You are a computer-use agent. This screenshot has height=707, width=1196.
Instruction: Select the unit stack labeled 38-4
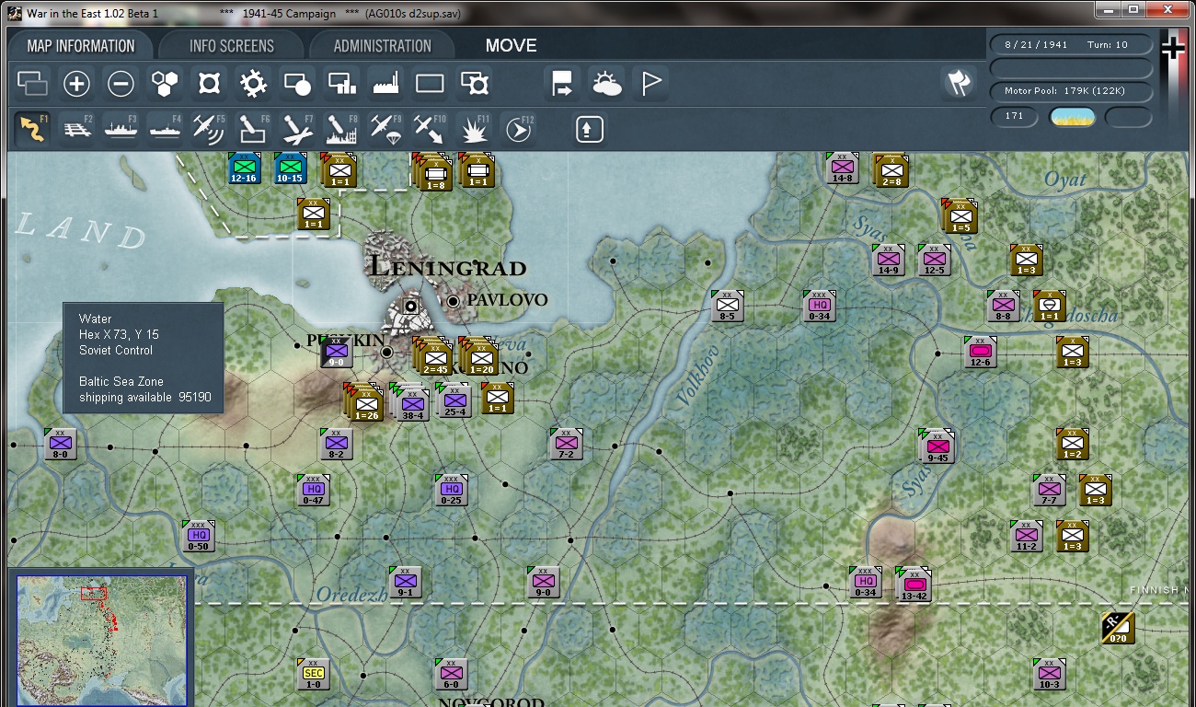pyautogui.click(x=411, y=402)
